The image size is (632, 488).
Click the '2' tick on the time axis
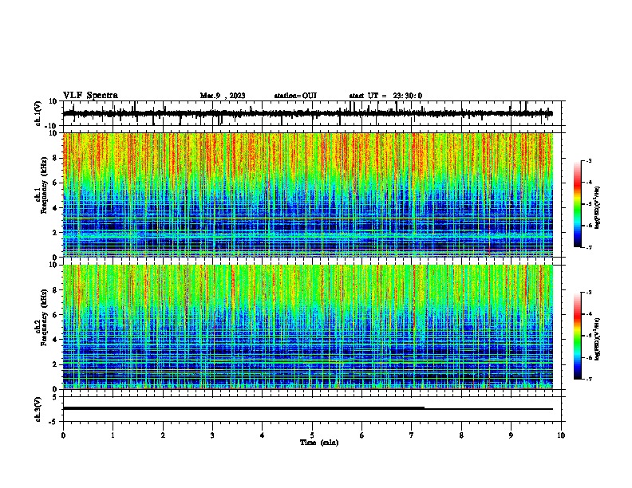(x=163, y=435)
